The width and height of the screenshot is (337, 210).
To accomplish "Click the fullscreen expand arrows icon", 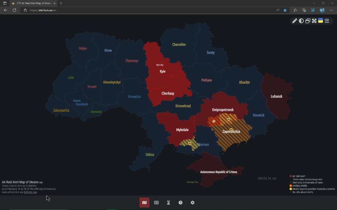I will [314, 21].
